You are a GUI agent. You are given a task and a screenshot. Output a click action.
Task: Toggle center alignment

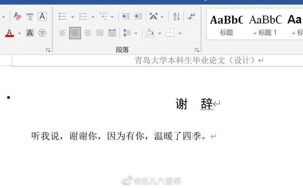click(x=75, y=33)
